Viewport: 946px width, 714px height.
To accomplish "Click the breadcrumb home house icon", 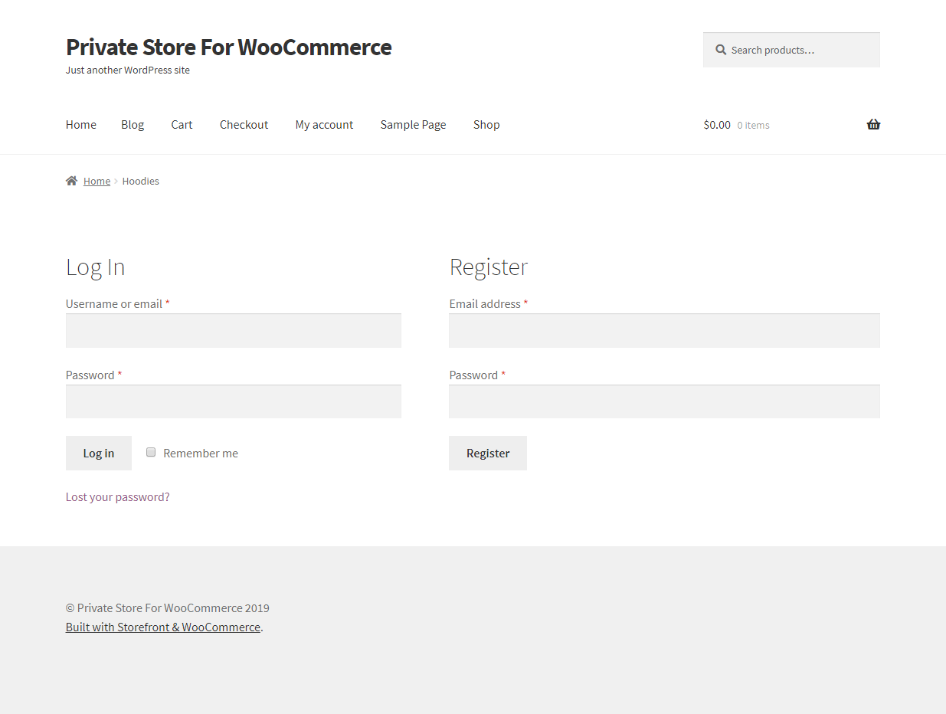I will (72, 181).
